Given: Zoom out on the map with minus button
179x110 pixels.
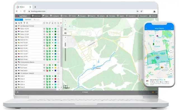Looking at the screenshot, I should pyautogui.click(x=65, y=40).
